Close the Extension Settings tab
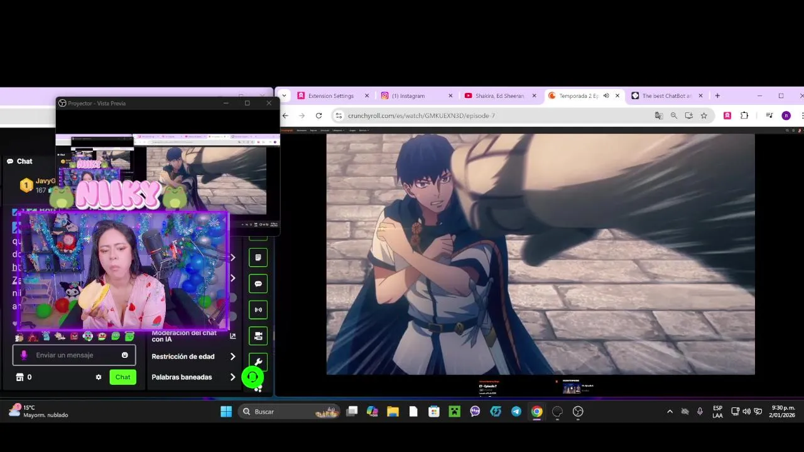Viewport: 804px width, 452px height. 367,96
